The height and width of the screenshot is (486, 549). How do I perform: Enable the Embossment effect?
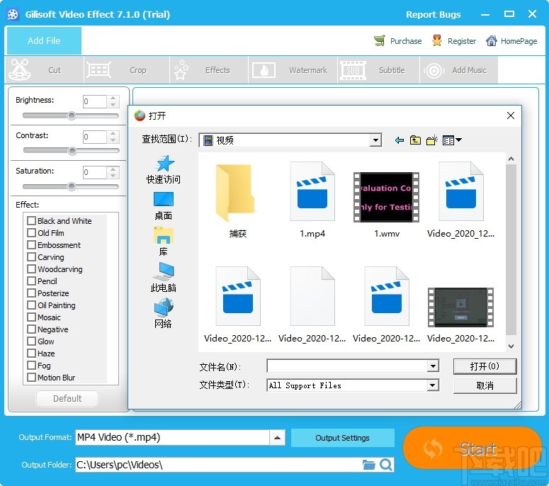pyautogui.click(x=31, y=244)
